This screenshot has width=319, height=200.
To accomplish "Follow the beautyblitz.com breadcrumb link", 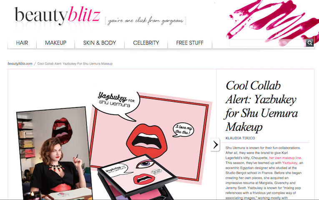I will point(20,64).
